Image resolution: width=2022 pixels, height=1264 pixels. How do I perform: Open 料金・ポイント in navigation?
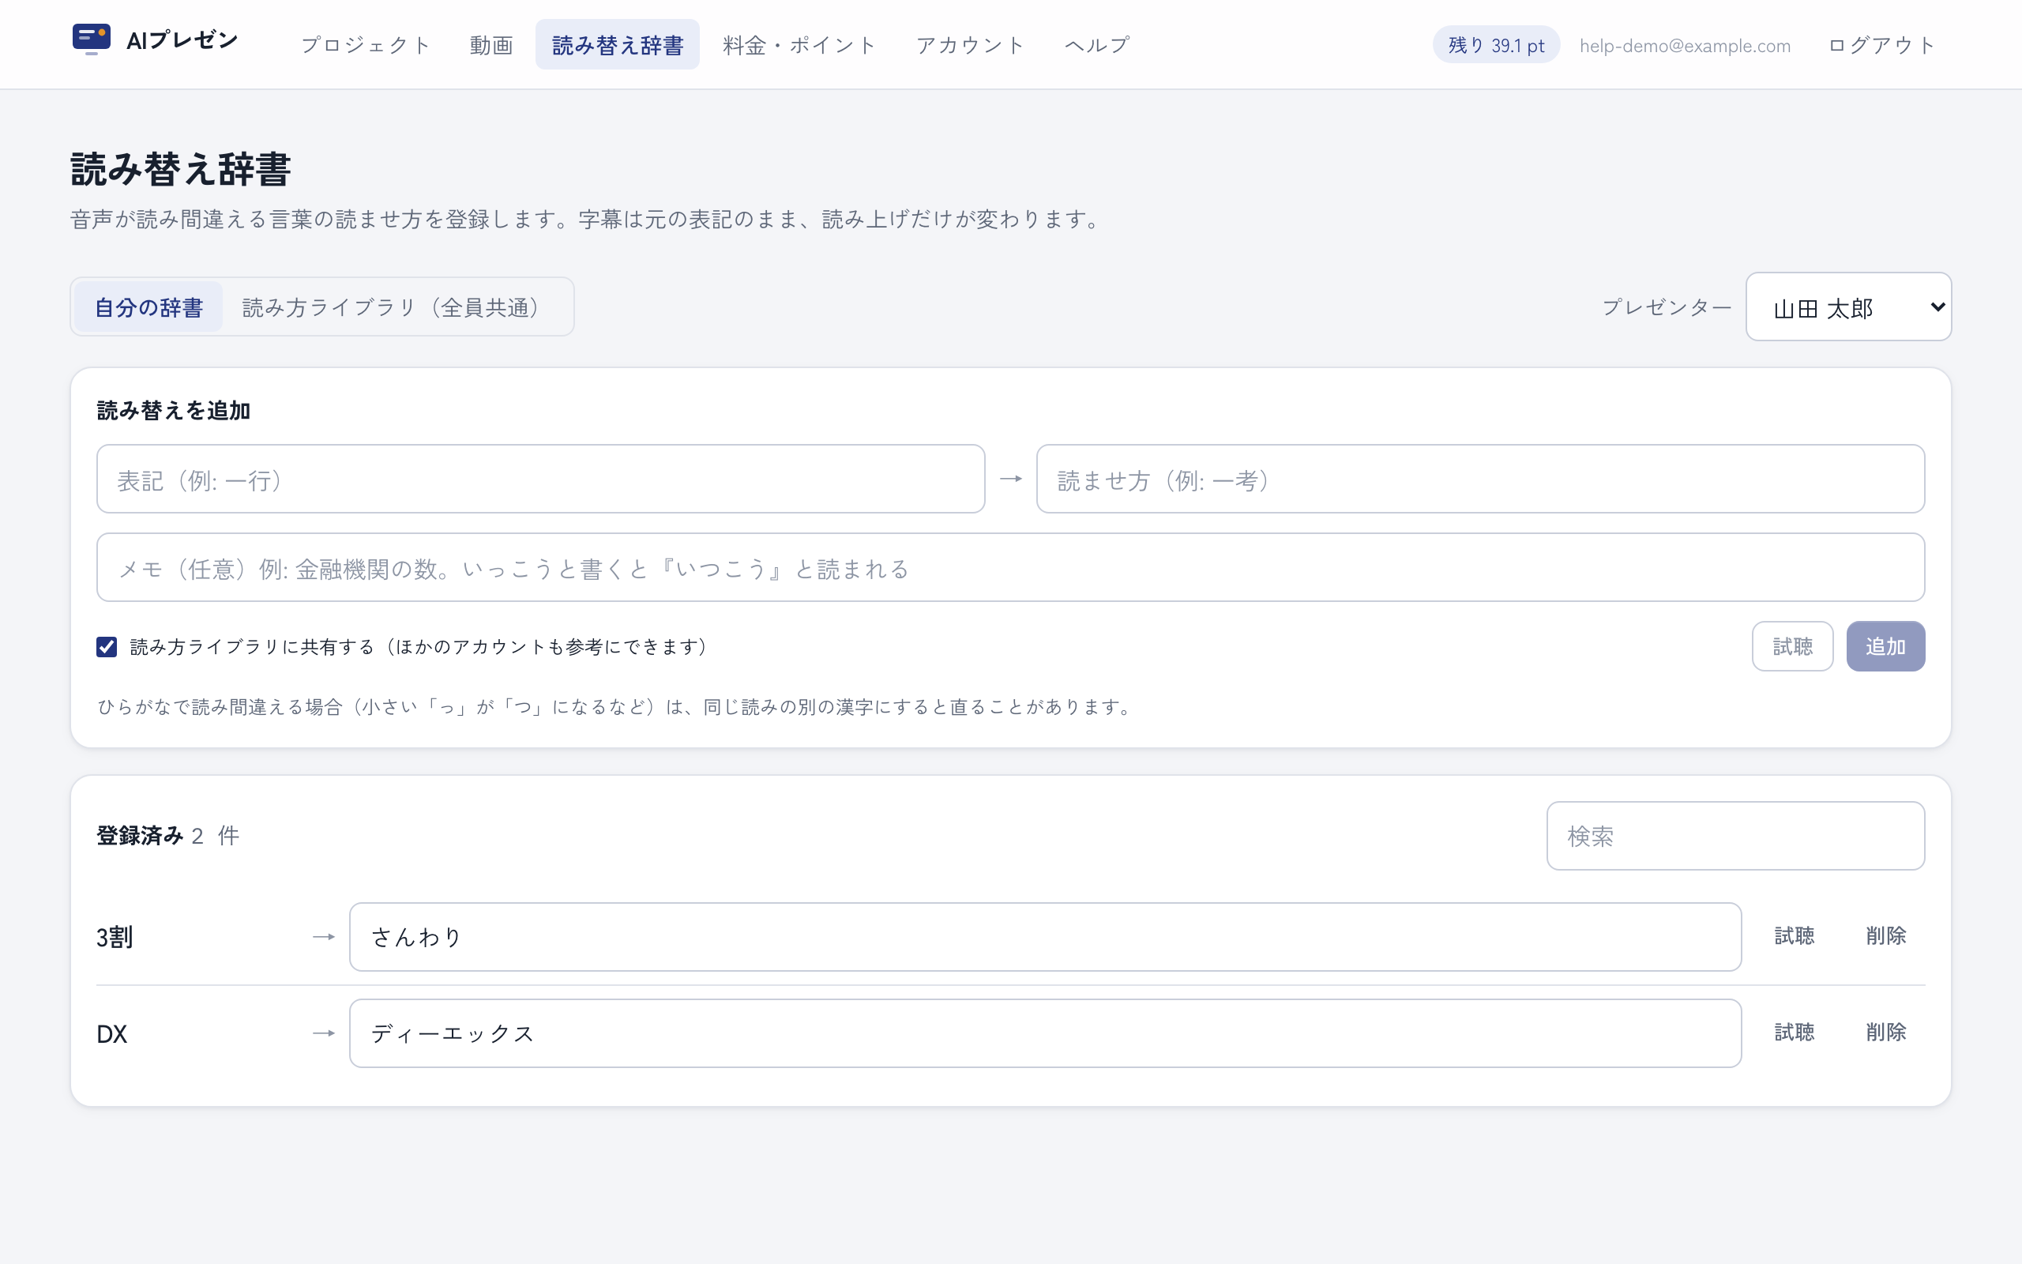[x=799, y=45]
